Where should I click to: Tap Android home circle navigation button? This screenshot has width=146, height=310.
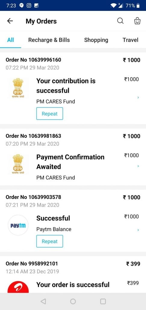73,301
